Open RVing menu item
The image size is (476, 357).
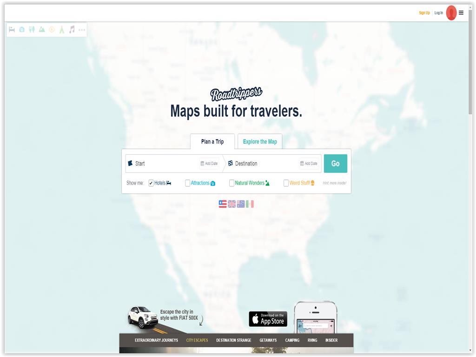click(312, 340)
